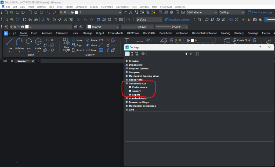Click the up arrow for previous search result
This screenshot has height=167, width=275.
(x=186, y=54)
